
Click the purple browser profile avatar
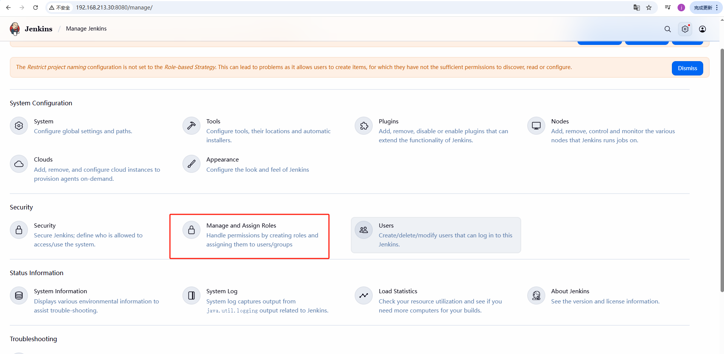point(681,8)
